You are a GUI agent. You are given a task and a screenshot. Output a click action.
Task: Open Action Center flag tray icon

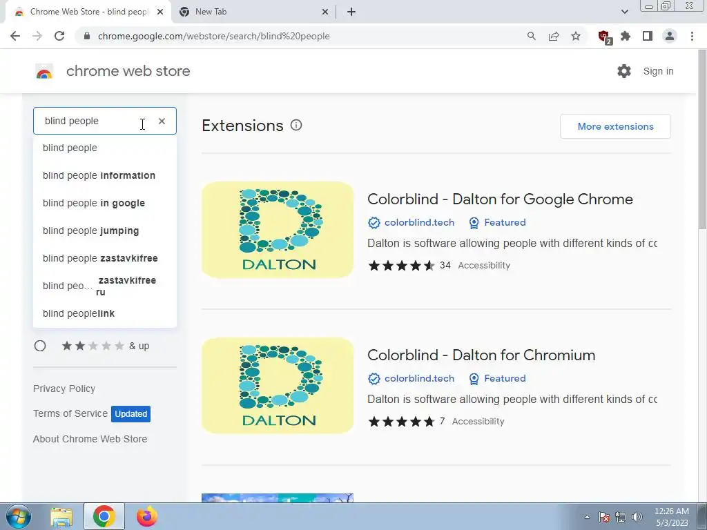pos(604,517)
